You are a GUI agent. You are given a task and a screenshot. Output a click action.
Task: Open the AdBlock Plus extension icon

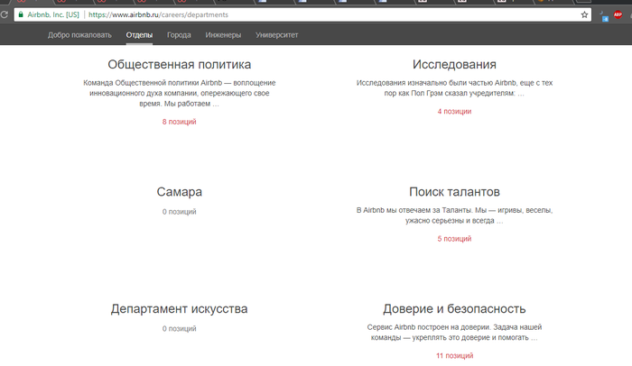(x=618, y=15)
